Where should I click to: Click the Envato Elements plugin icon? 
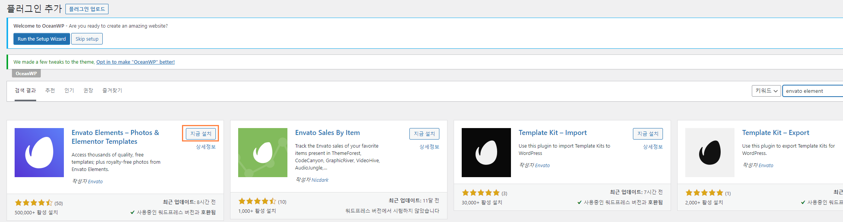[39, 153]
